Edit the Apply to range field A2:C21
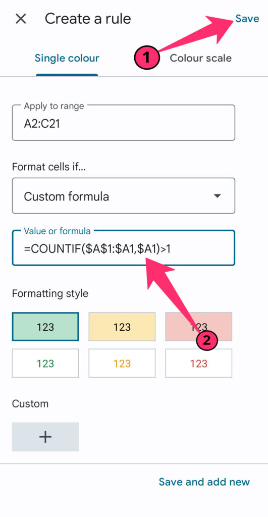Viewport: 268px width, 517px height. coord(124,123)
